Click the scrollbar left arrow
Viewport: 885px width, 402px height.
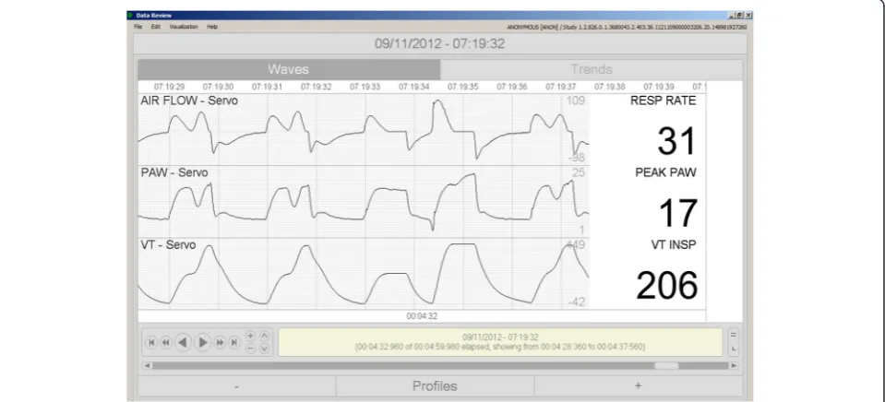[148, 365]
